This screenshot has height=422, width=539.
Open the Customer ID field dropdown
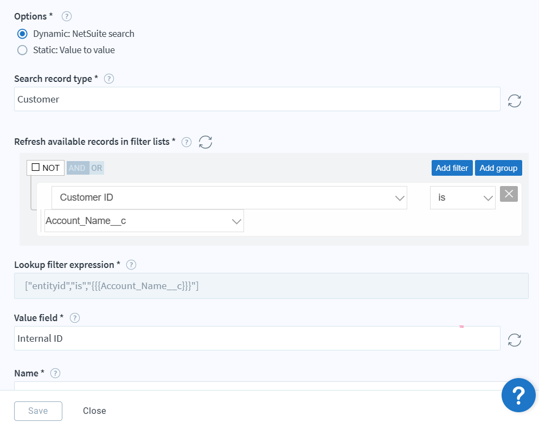[229, 197]
